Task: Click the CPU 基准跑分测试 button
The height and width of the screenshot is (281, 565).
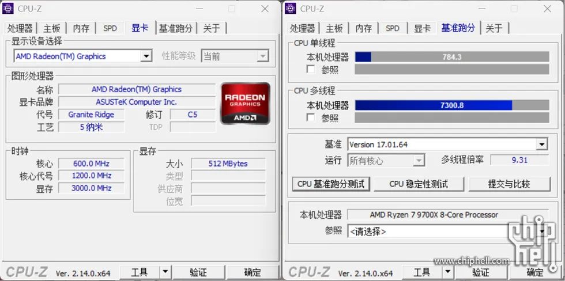Action: (331, 184)
